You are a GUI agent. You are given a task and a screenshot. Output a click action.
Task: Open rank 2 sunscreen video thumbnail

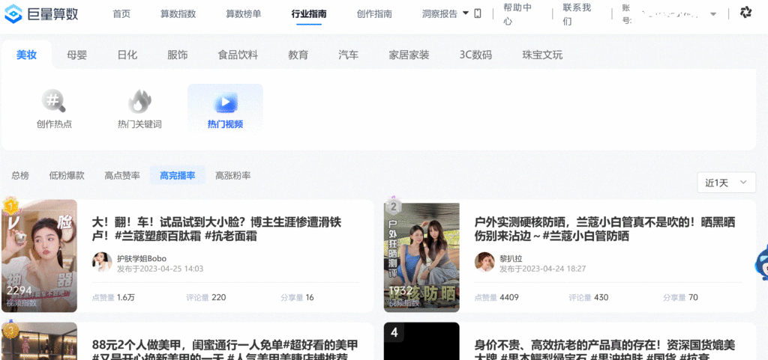[x=421, y=257]
